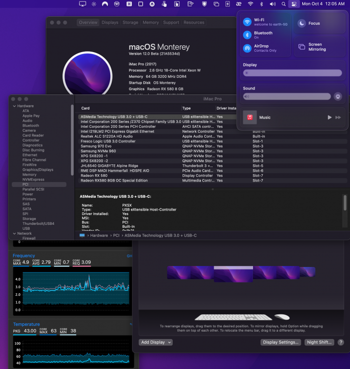
Task: Click the battery charging bolt menu bar icon
Action: (227, 4)
